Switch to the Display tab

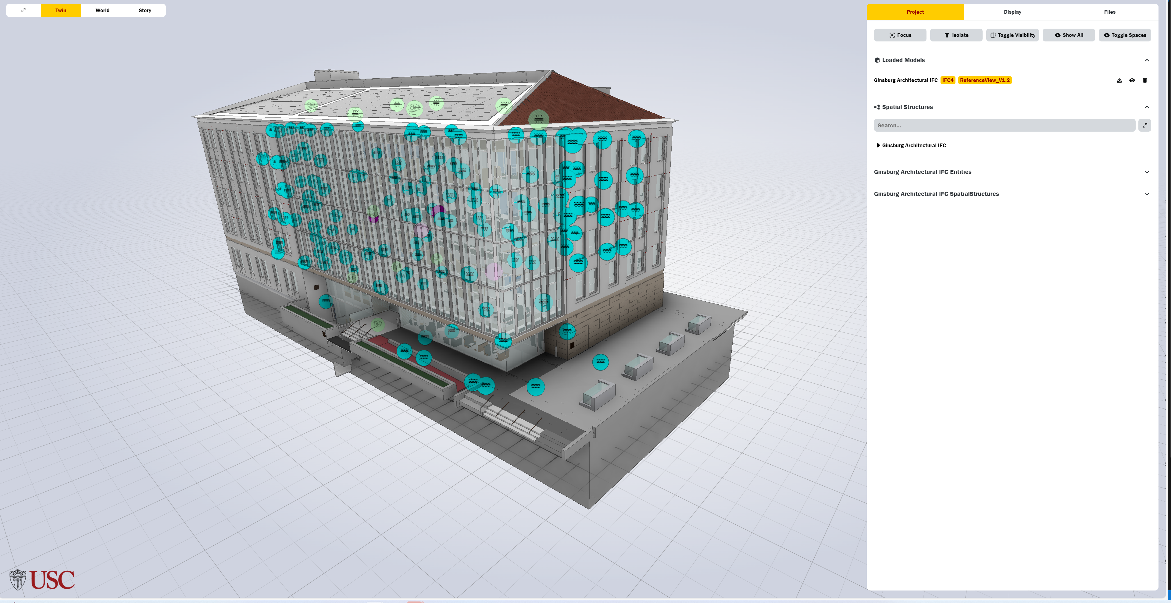coord(1012,12)
